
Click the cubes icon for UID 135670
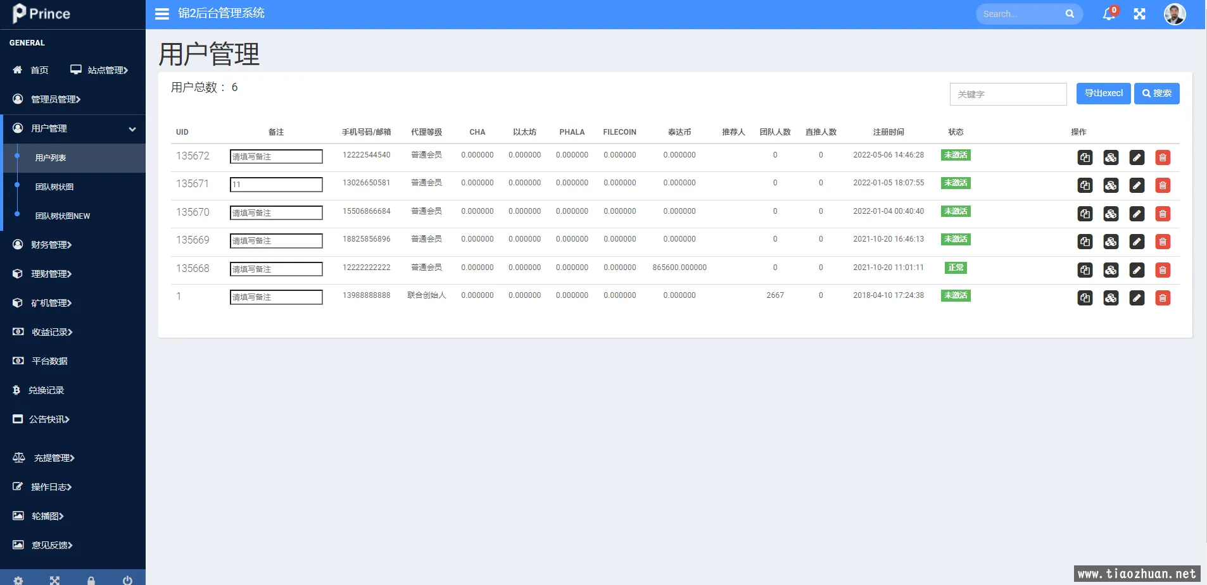click(1111, 214)
